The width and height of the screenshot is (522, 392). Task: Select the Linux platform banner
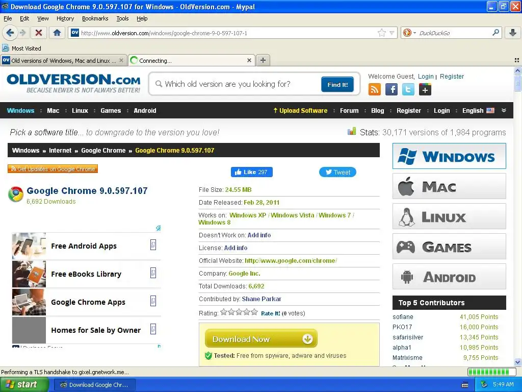[449, 216]
